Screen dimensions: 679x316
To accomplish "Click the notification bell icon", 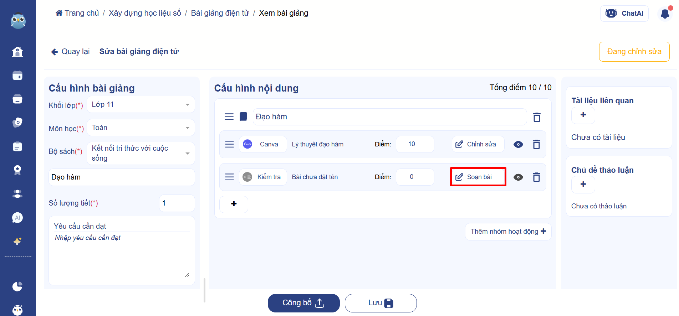I will (x=665, y=14).
